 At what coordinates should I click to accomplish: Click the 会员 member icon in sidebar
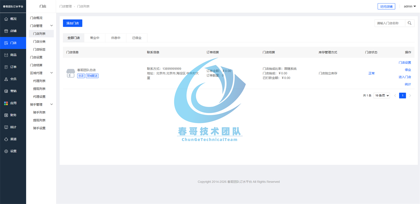[6, 79]
